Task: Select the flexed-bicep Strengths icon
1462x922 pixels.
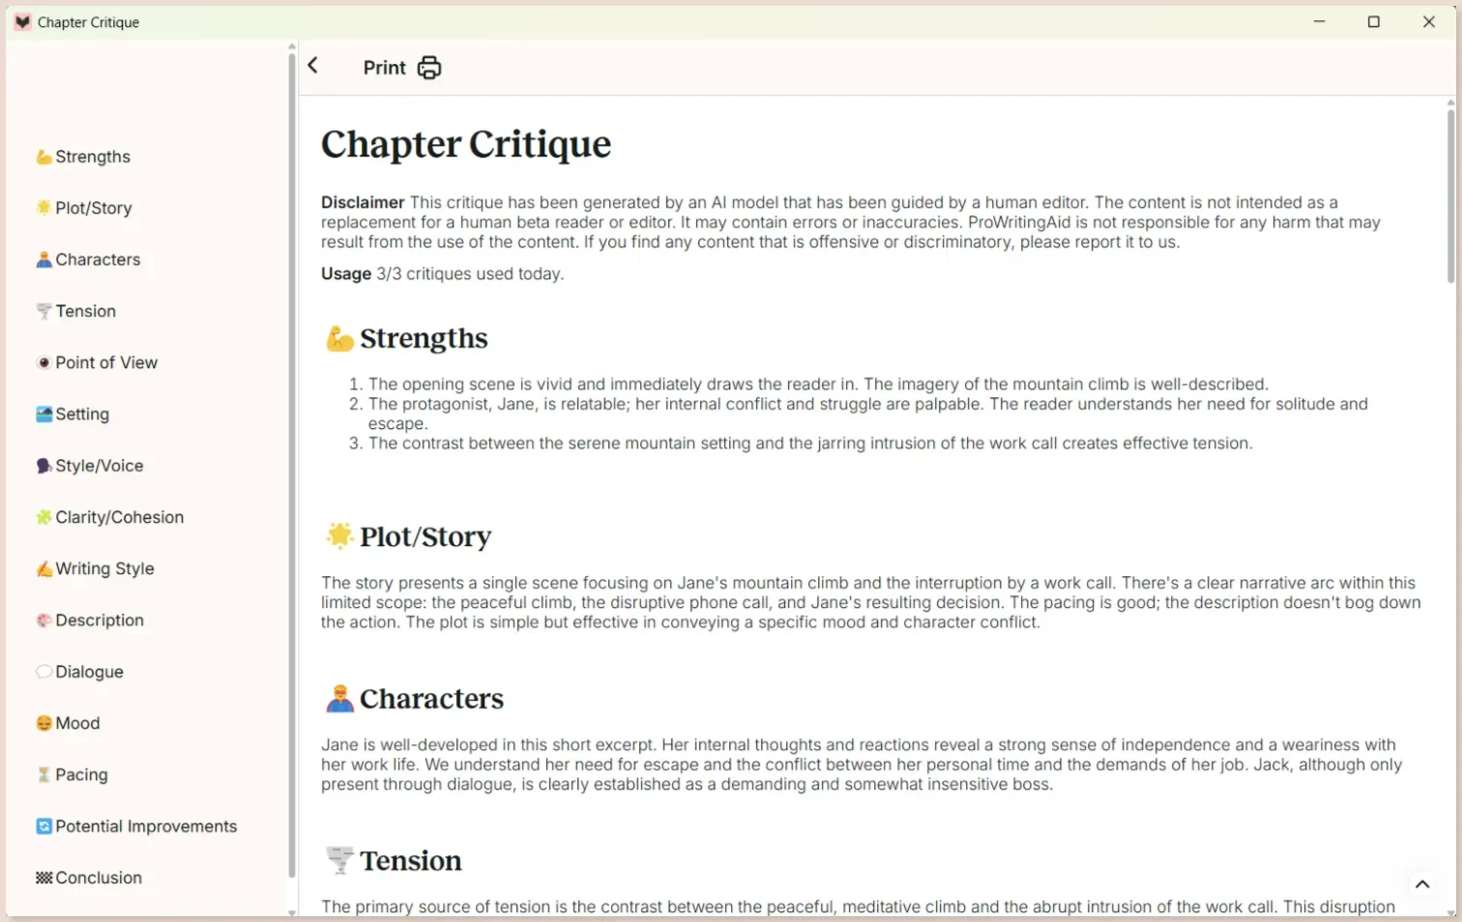Action: (x=44, y=156)
